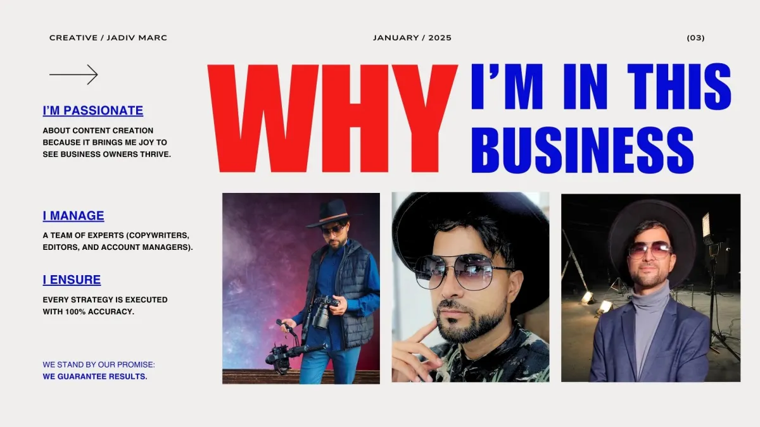The width and height of the screenshot is (760, 427).
Task: Open the I MANAGE link
Action: (x=73, y=216)
